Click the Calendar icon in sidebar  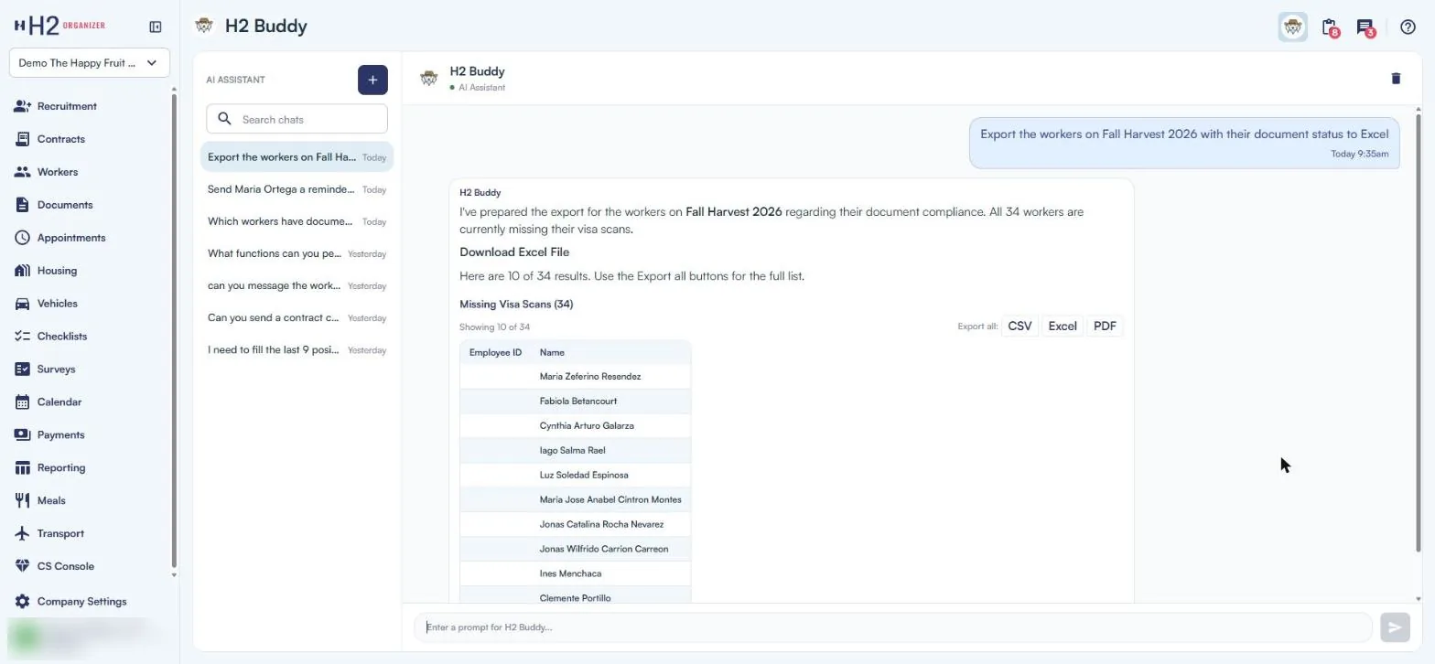(22, 402)
